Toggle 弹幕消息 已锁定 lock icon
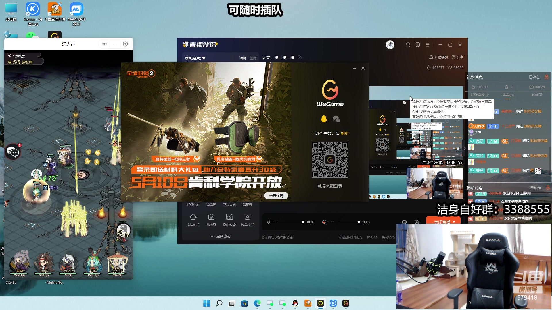Image resolution: width=552 pixels, height=310 pixels. [x=548, y=188]
